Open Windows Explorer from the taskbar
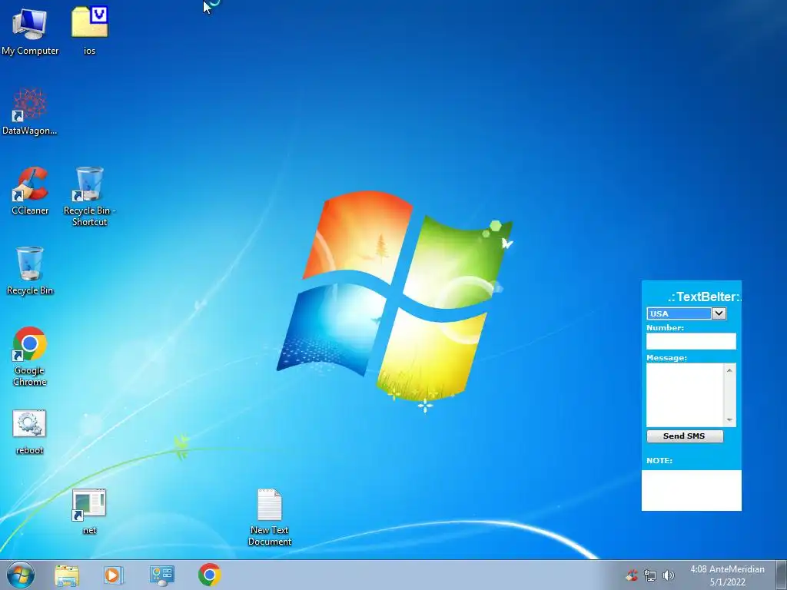Image resolution: width=787 pixels, height=590 pixels. [x=67, y=575]
